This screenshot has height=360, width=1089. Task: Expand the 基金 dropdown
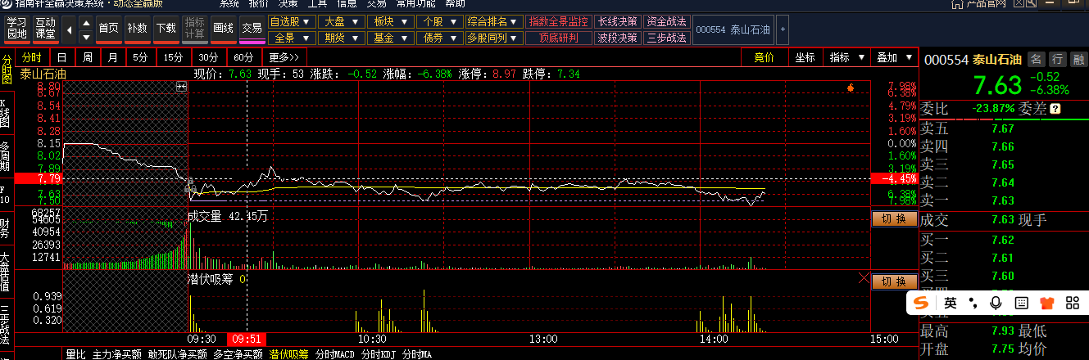tap(389, 37)
